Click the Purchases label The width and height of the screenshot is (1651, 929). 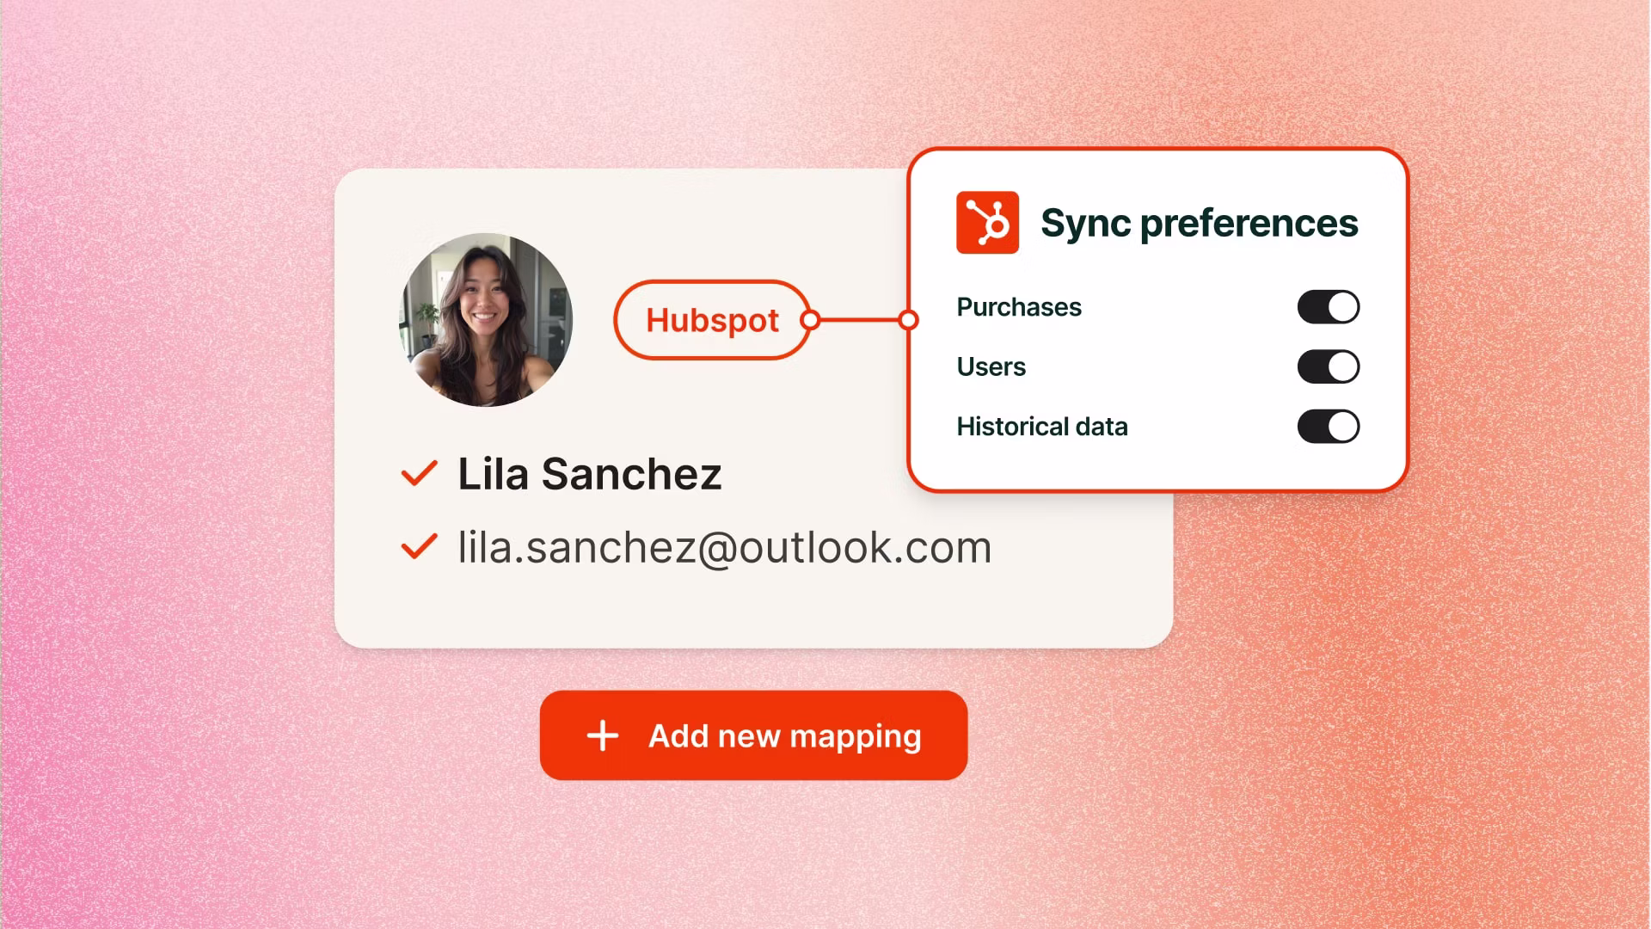click(x=1019, y=307)
